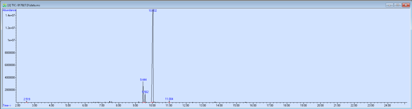Click the 12.00 time axis label
Image resolution: width=412 pixels, height=109 pixels.
pyautogui.click(x=186, y=105)
